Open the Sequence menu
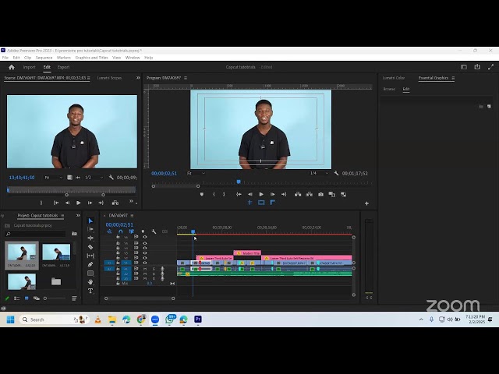Image resolution: width=499 pixels, height=374 pixels. [44, 58]
